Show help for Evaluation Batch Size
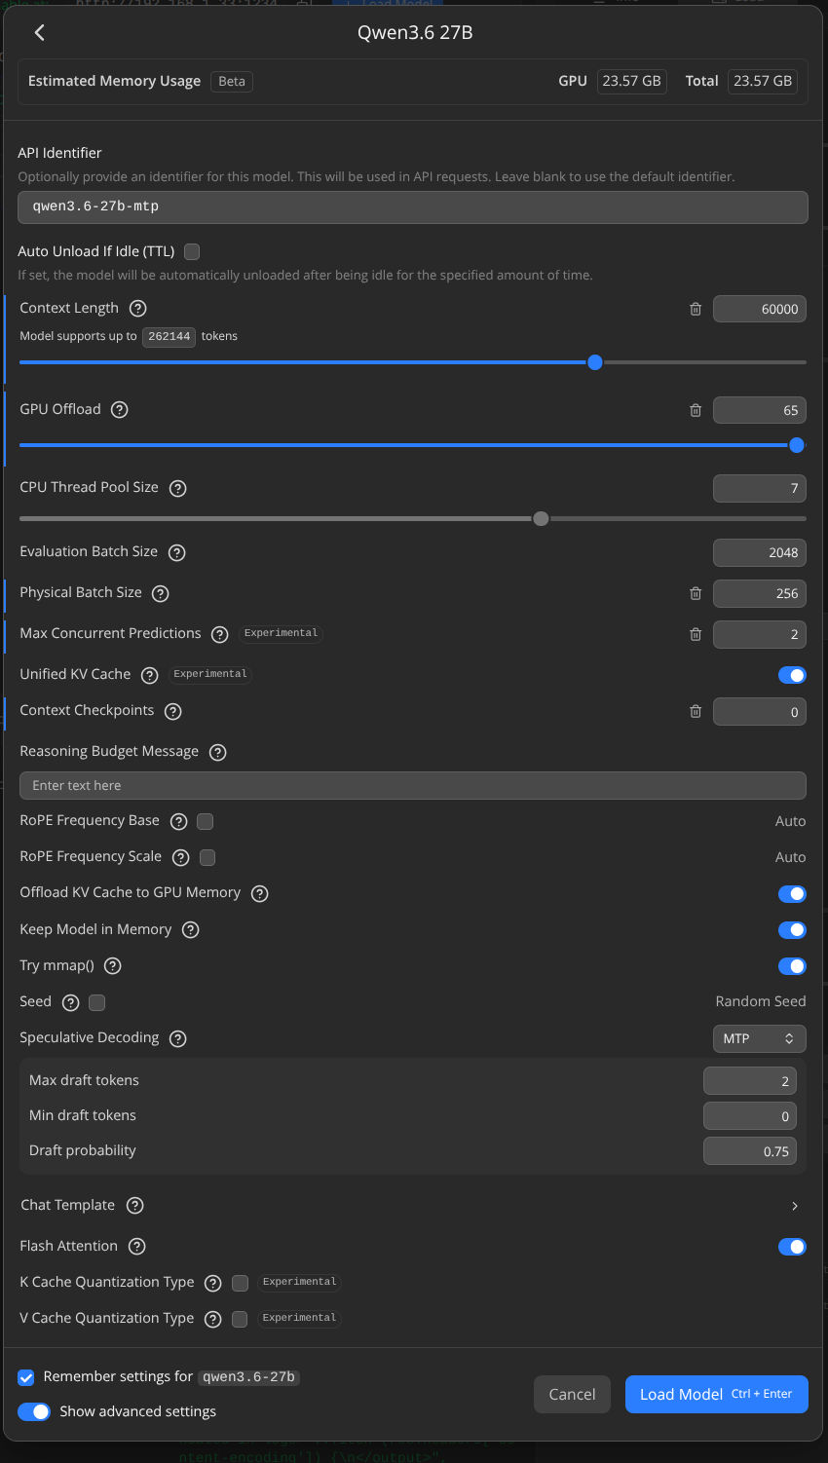This screenshot has height=1463, width=828. [176, 552]
